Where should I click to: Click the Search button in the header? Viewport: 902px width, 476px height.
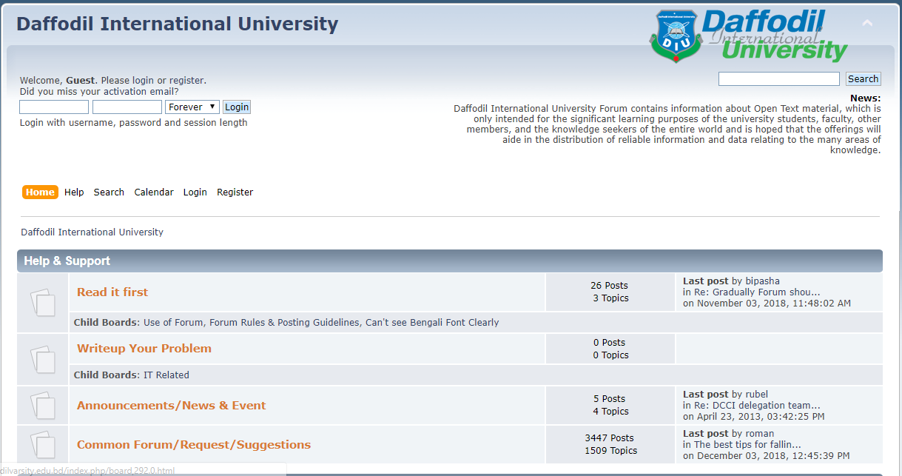(x=863, y=79)
